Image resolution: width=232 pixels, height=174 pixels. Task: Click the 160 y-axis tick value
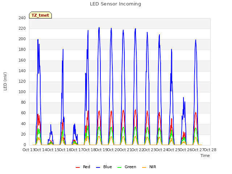click(x=22, y=60)
